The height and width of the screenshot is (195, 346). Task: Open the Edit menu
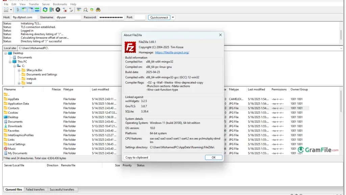14,4
